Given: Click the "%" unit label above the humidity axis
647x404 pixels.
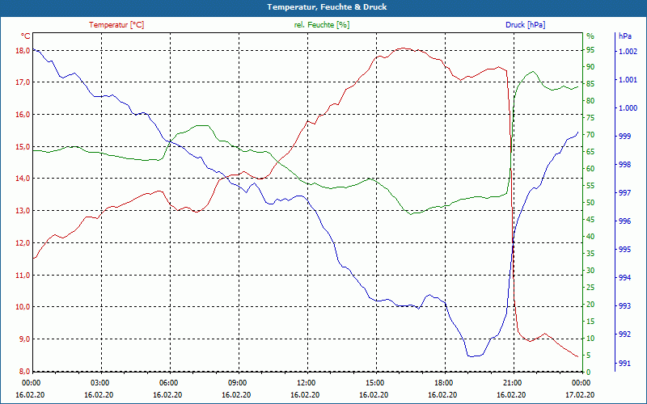Looking at the screenshot, I should [x=590, y=36].
